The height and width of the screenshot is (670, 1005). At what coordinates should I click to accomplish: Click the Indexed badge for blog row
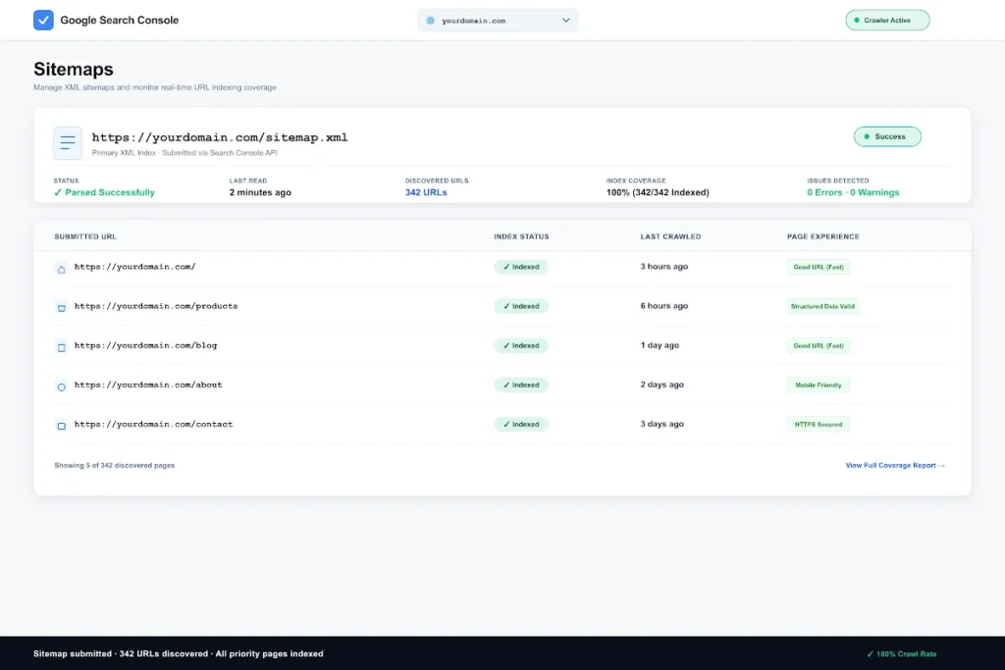tap(521, 345)
